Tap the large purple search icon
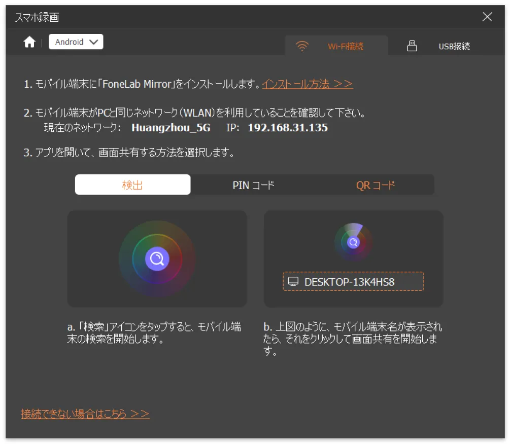This screenshot has width=510, height=444. 157,259
